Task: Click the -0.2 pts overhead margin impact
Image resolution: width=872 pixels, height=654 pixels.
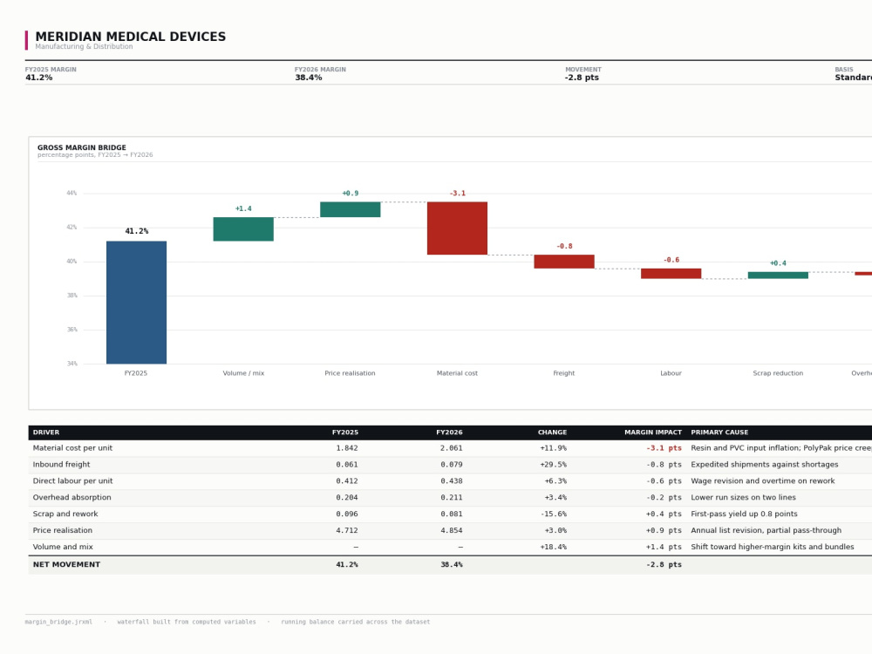Action: pos(664,498)
